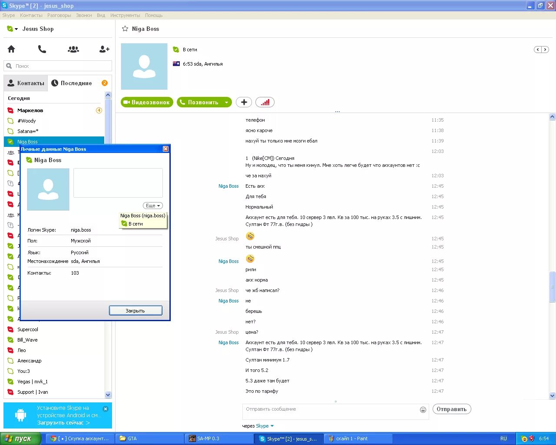This screenshot has height=445, width=556.
Task: Select contact #Woody
Action: [54, 121]
